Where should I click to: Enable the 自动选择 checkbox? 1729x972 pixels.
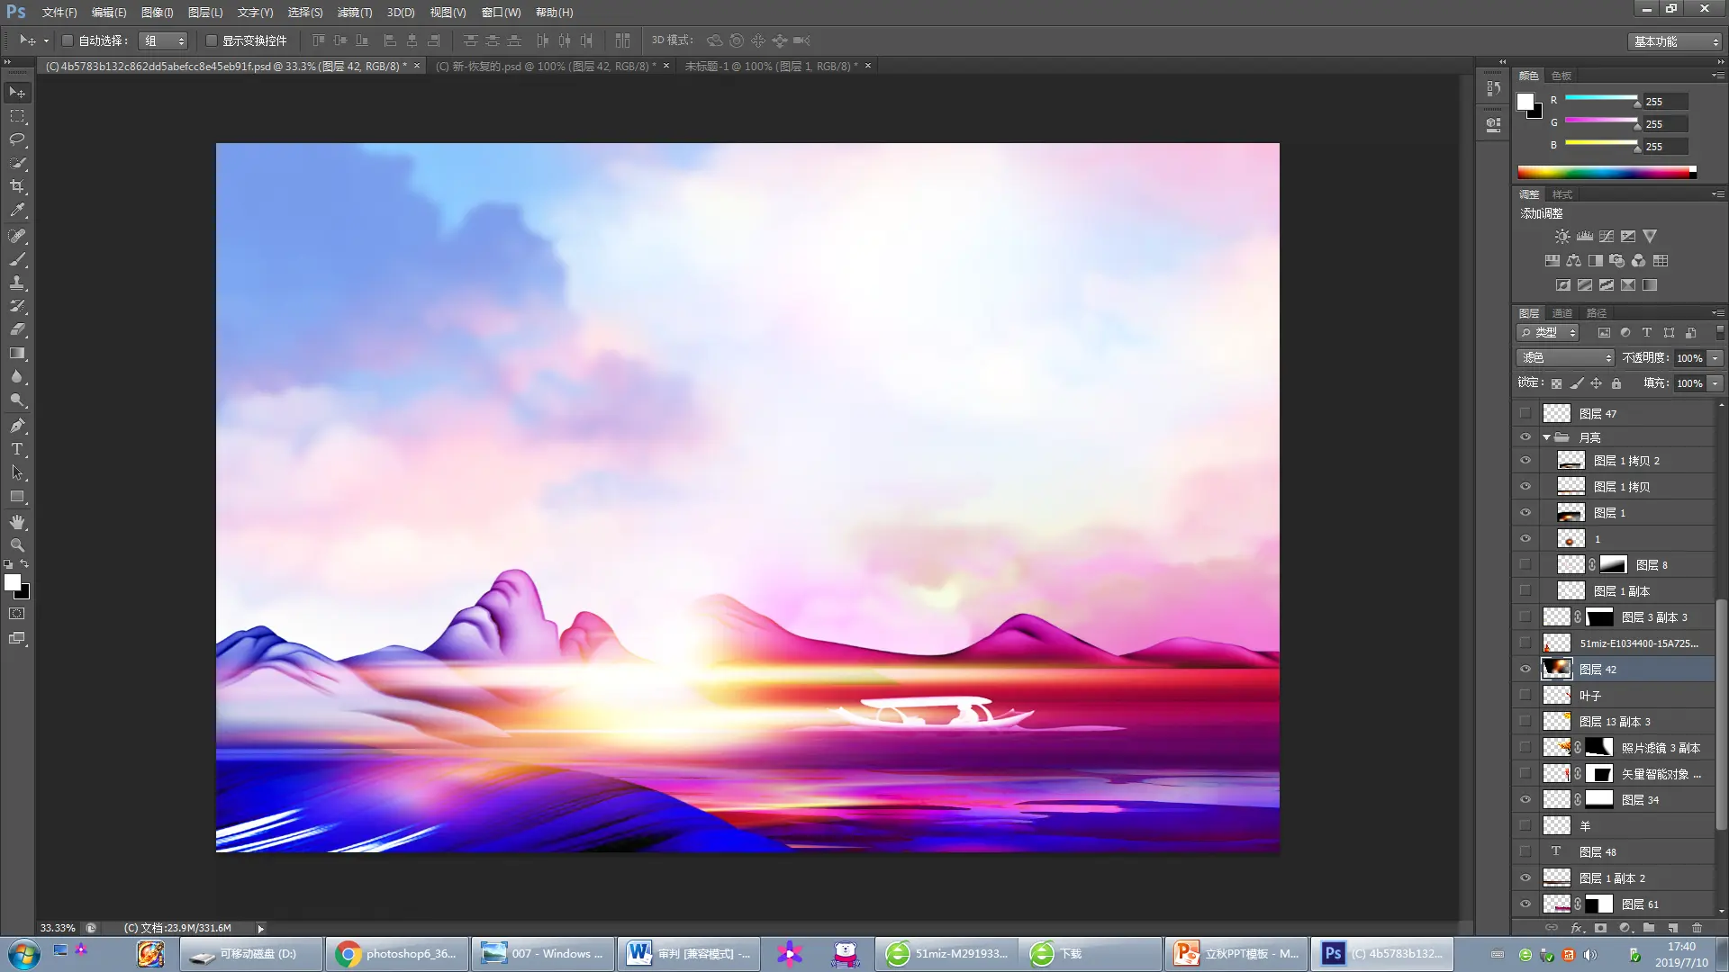(x=68, y=40)
